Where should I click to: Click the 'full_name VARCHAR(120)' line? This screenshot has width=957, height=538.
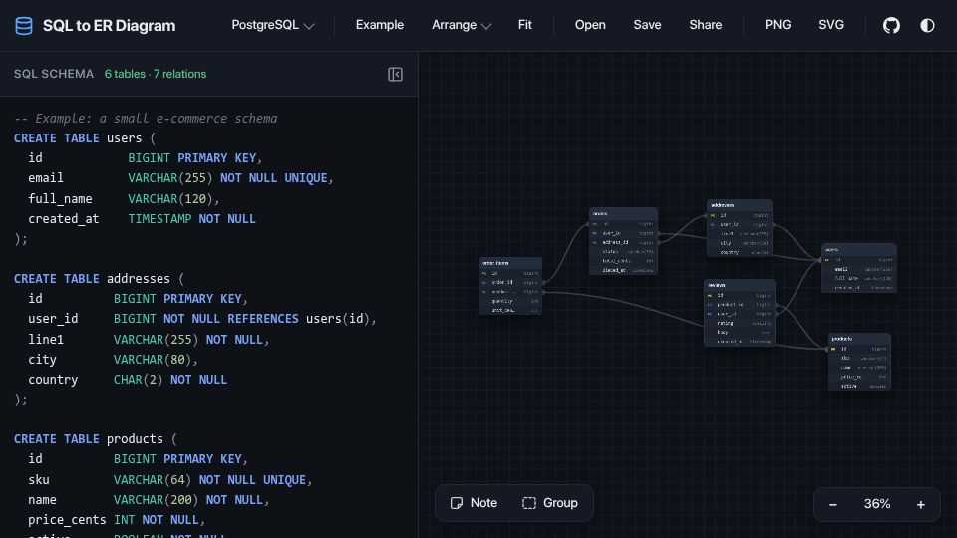[124, 199]
